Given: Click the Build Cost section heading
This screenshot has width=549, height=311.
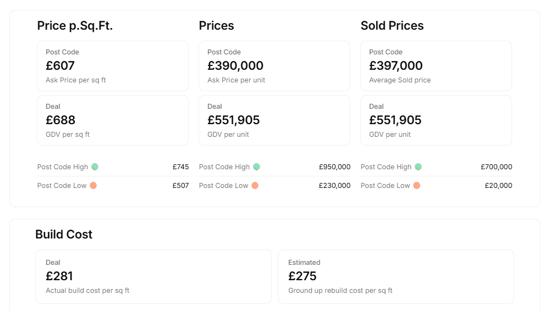Looking at the screenshot, I should click(64, 235).
